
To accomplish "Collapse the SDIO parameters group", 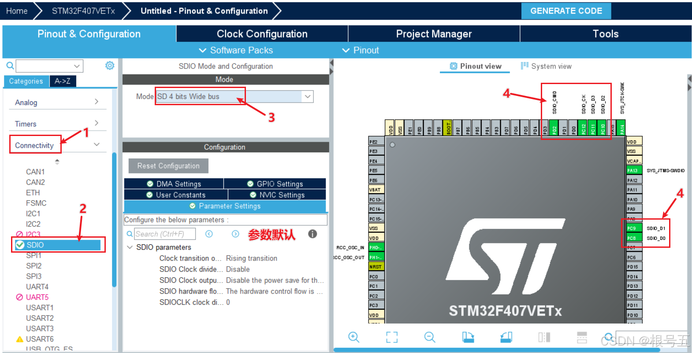I will coord(130,247).
